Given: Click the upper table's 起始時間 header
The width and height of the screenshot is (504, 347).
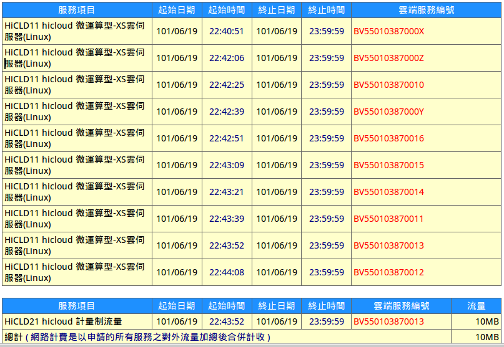Looking at the screenshot, I should tap(227, 10).
